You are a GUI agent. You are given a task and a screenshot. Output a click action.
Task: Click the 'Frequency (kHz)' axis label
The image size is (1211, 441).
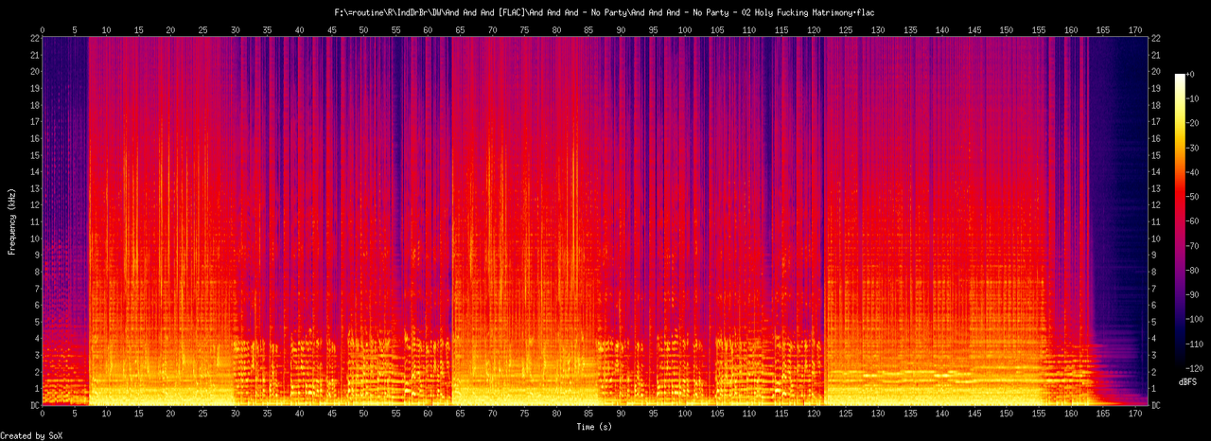coord(12,220)
